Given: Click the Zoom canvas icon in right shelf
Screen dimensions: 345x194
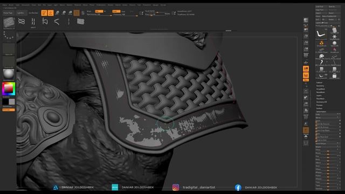Looking at the screenshot, I should (306, 36).
